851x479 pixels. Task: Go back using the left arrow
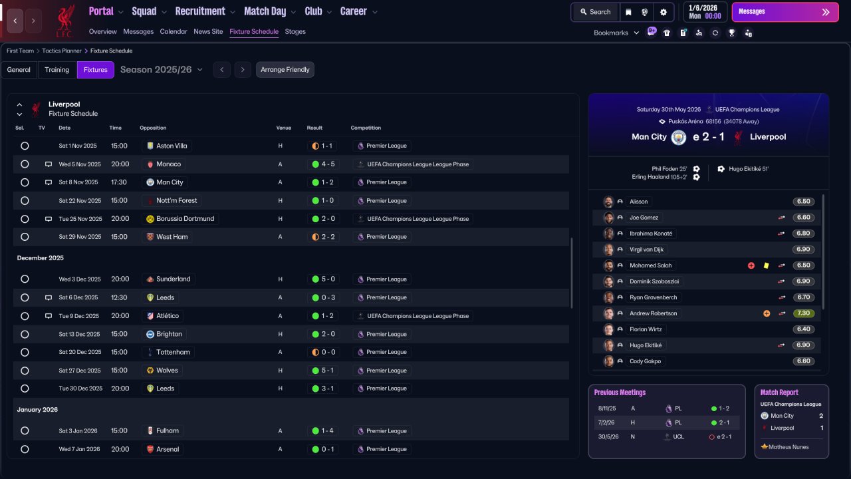click(x=15, y=21)
